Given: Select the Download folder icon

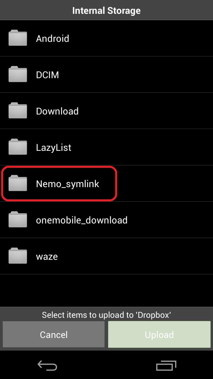Looking at the screenshot, I should [x=18, y=111].
